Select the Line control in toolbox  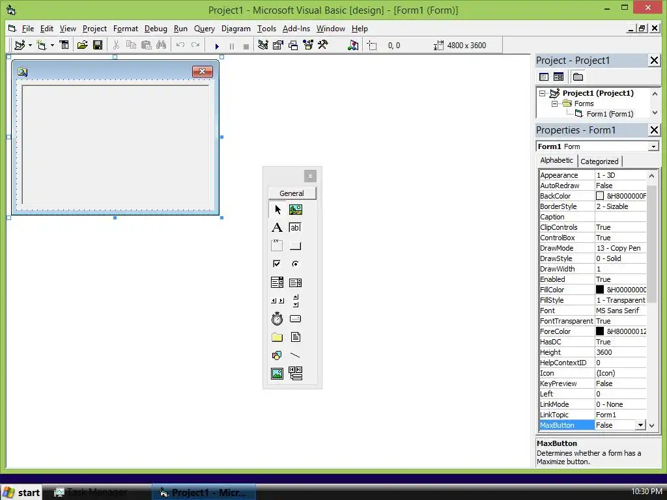(x=295, y=355)
